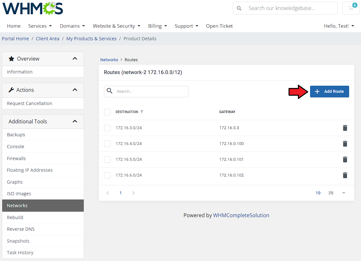Image resolution: width=361 pixels, height=261 pixels.
Task: Open Firewalls in the sidebar
Action: (x=43, y=159)
